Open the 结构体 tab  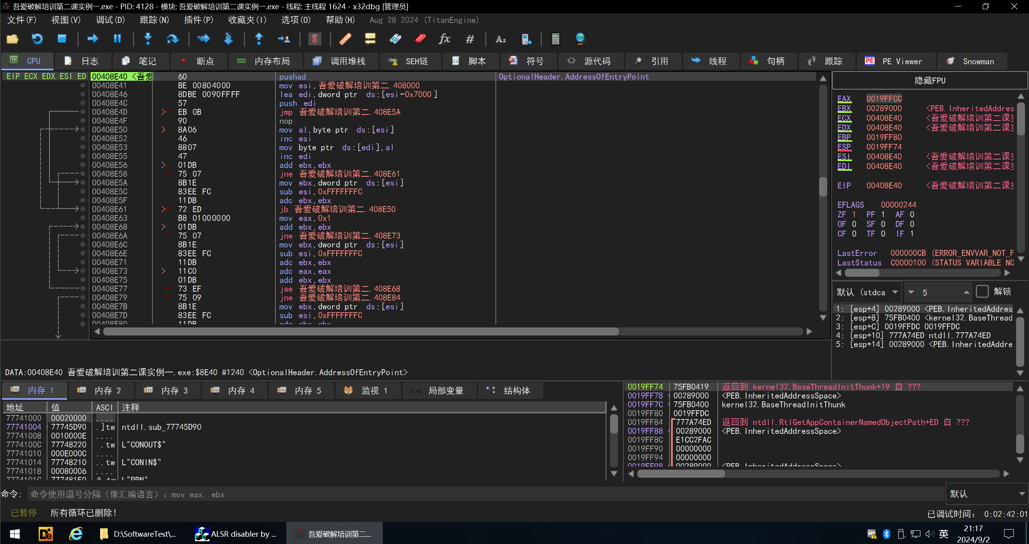coord(510,391)
